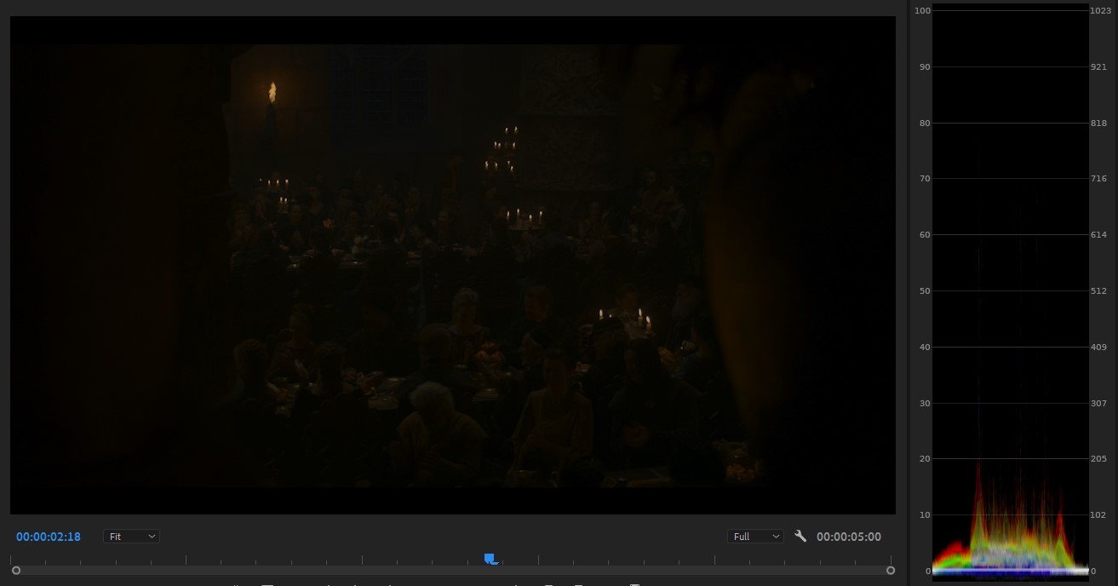The image size is (1118, 586).
Task: Click the right end handle of the zoom scroll bar
Action: [x=891, y=570]
